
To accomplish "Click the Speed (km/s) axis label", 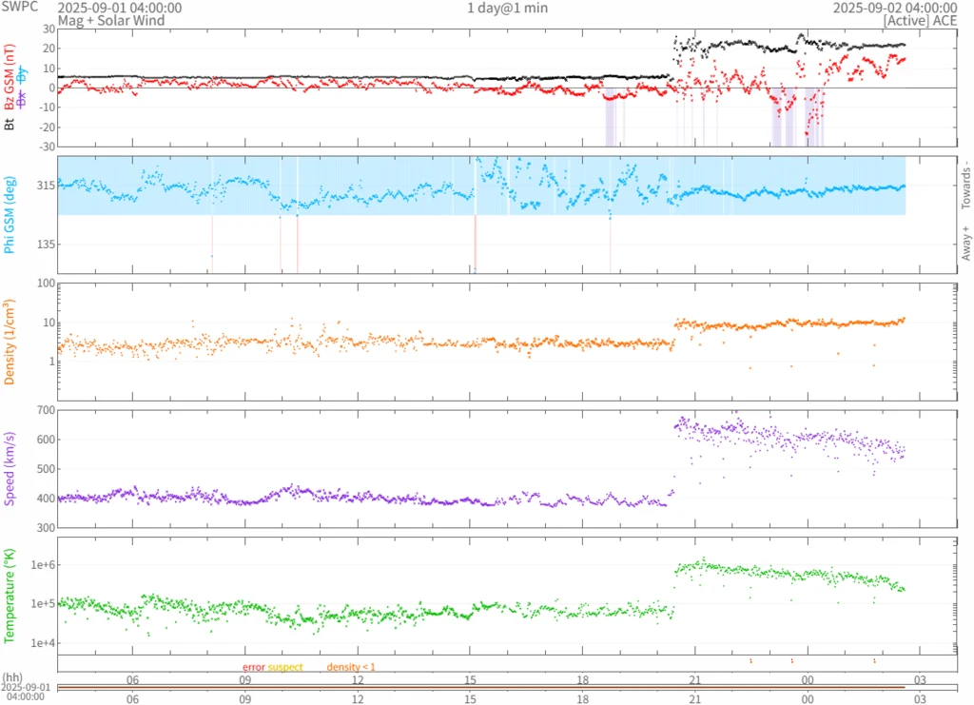I will (10, 468).
